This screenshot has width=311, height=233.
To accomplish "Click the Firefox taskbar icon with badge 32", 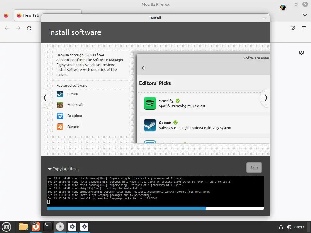I will tap(36, 226).
